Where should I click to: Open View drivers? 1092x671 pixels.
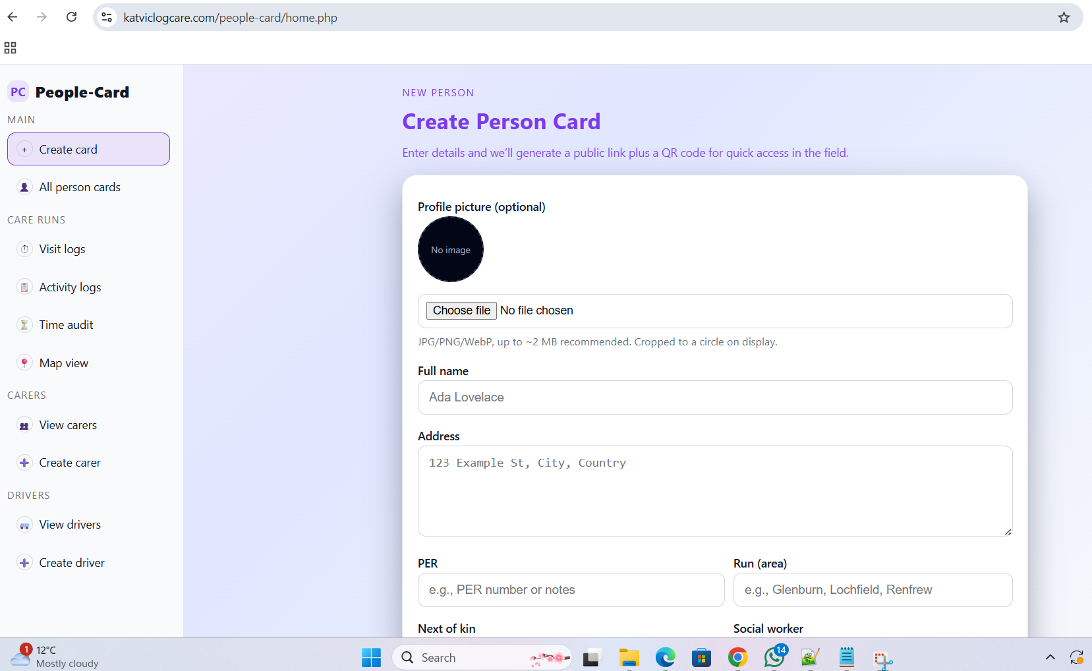pos(69,524)
